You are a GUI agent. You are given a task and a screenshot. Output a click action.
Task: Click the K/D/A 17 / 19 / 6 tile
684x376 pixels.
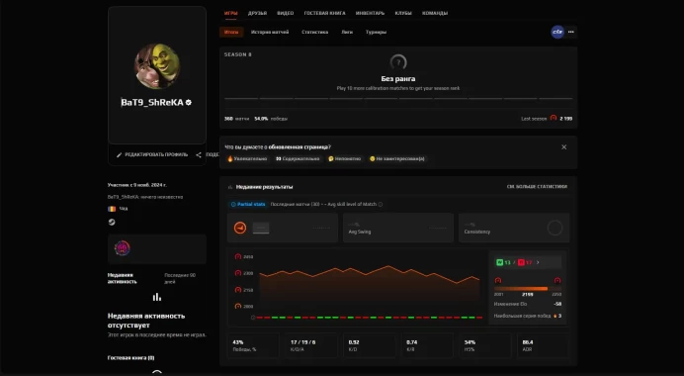click(311, 345)
